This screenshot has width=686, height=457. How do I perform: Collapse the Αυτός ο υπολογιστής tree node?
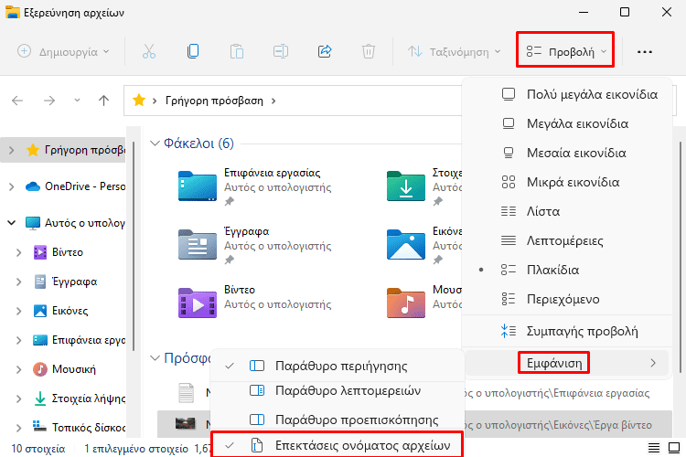11,222
